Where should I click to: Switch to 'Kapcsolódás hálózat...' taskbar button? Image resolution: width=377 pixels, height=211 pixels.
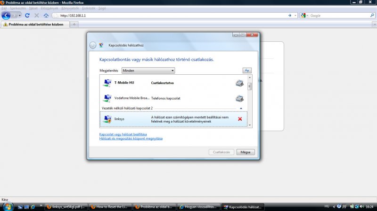243,207
